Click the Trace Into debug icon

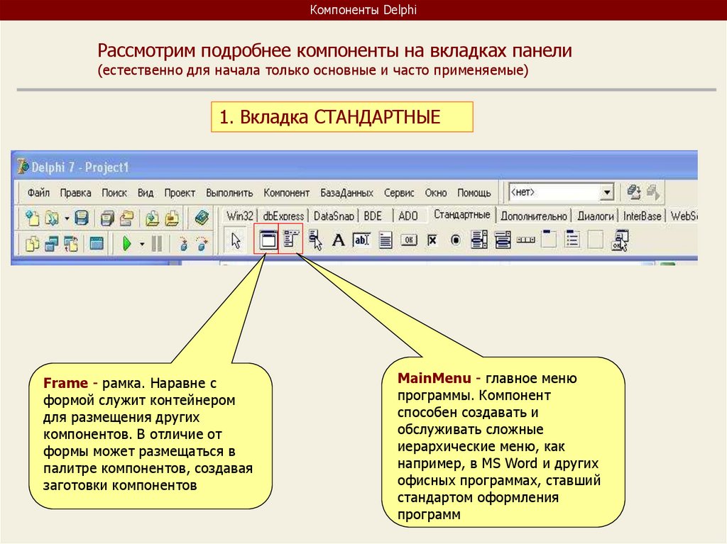(x=183, y=243)
